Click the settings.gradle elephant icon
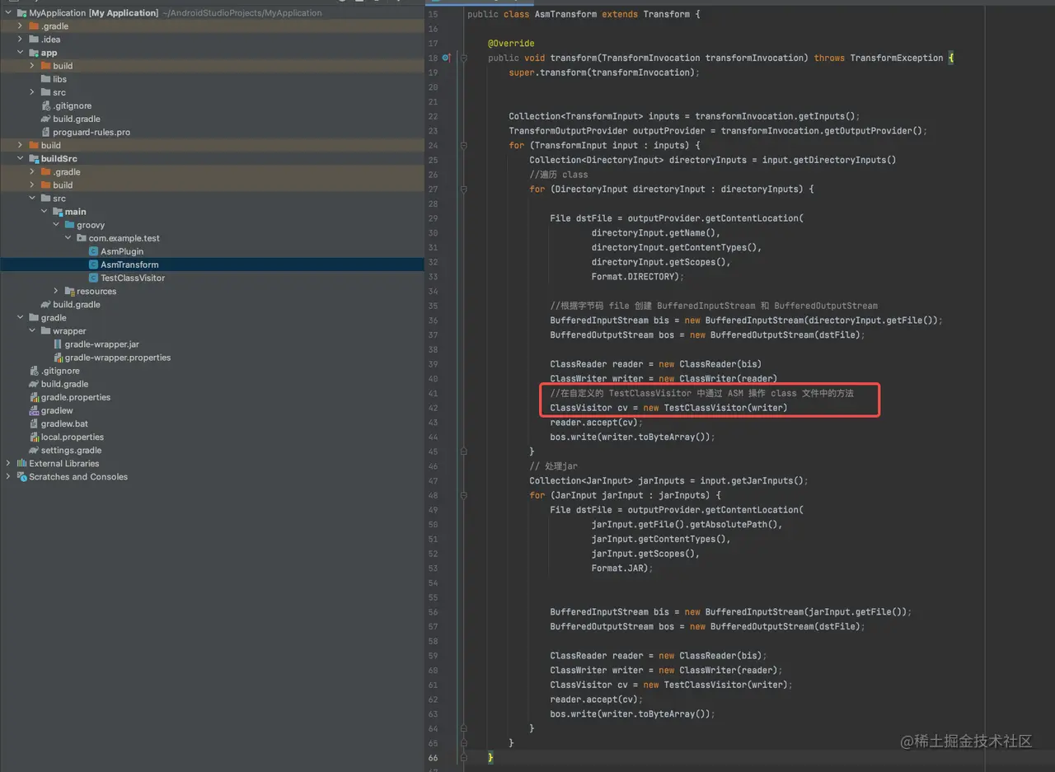 pos(34,450)
